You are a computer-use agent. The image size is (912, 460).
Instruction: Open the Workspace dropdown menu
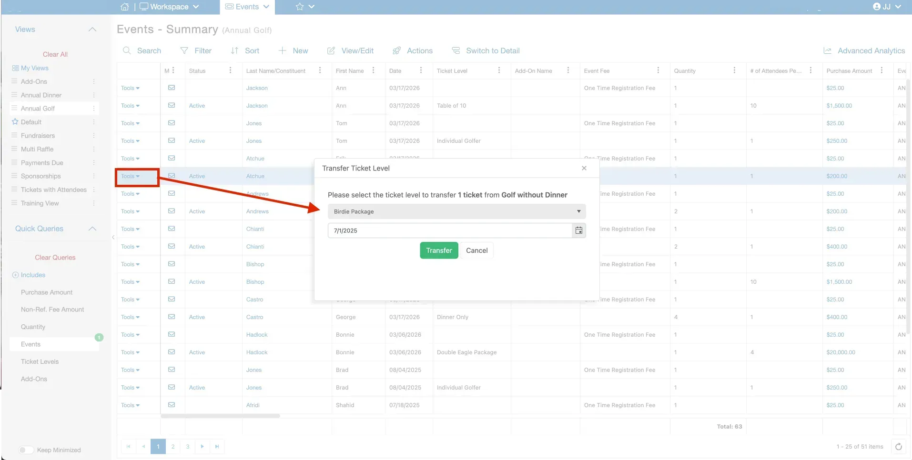coord(169,7)
